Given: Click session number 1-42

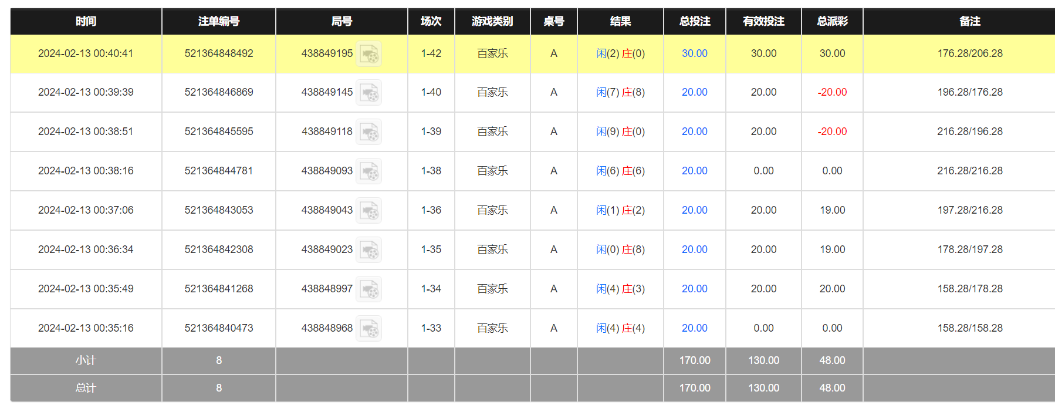Looking at the screenshot, I should tap(431, 53).
